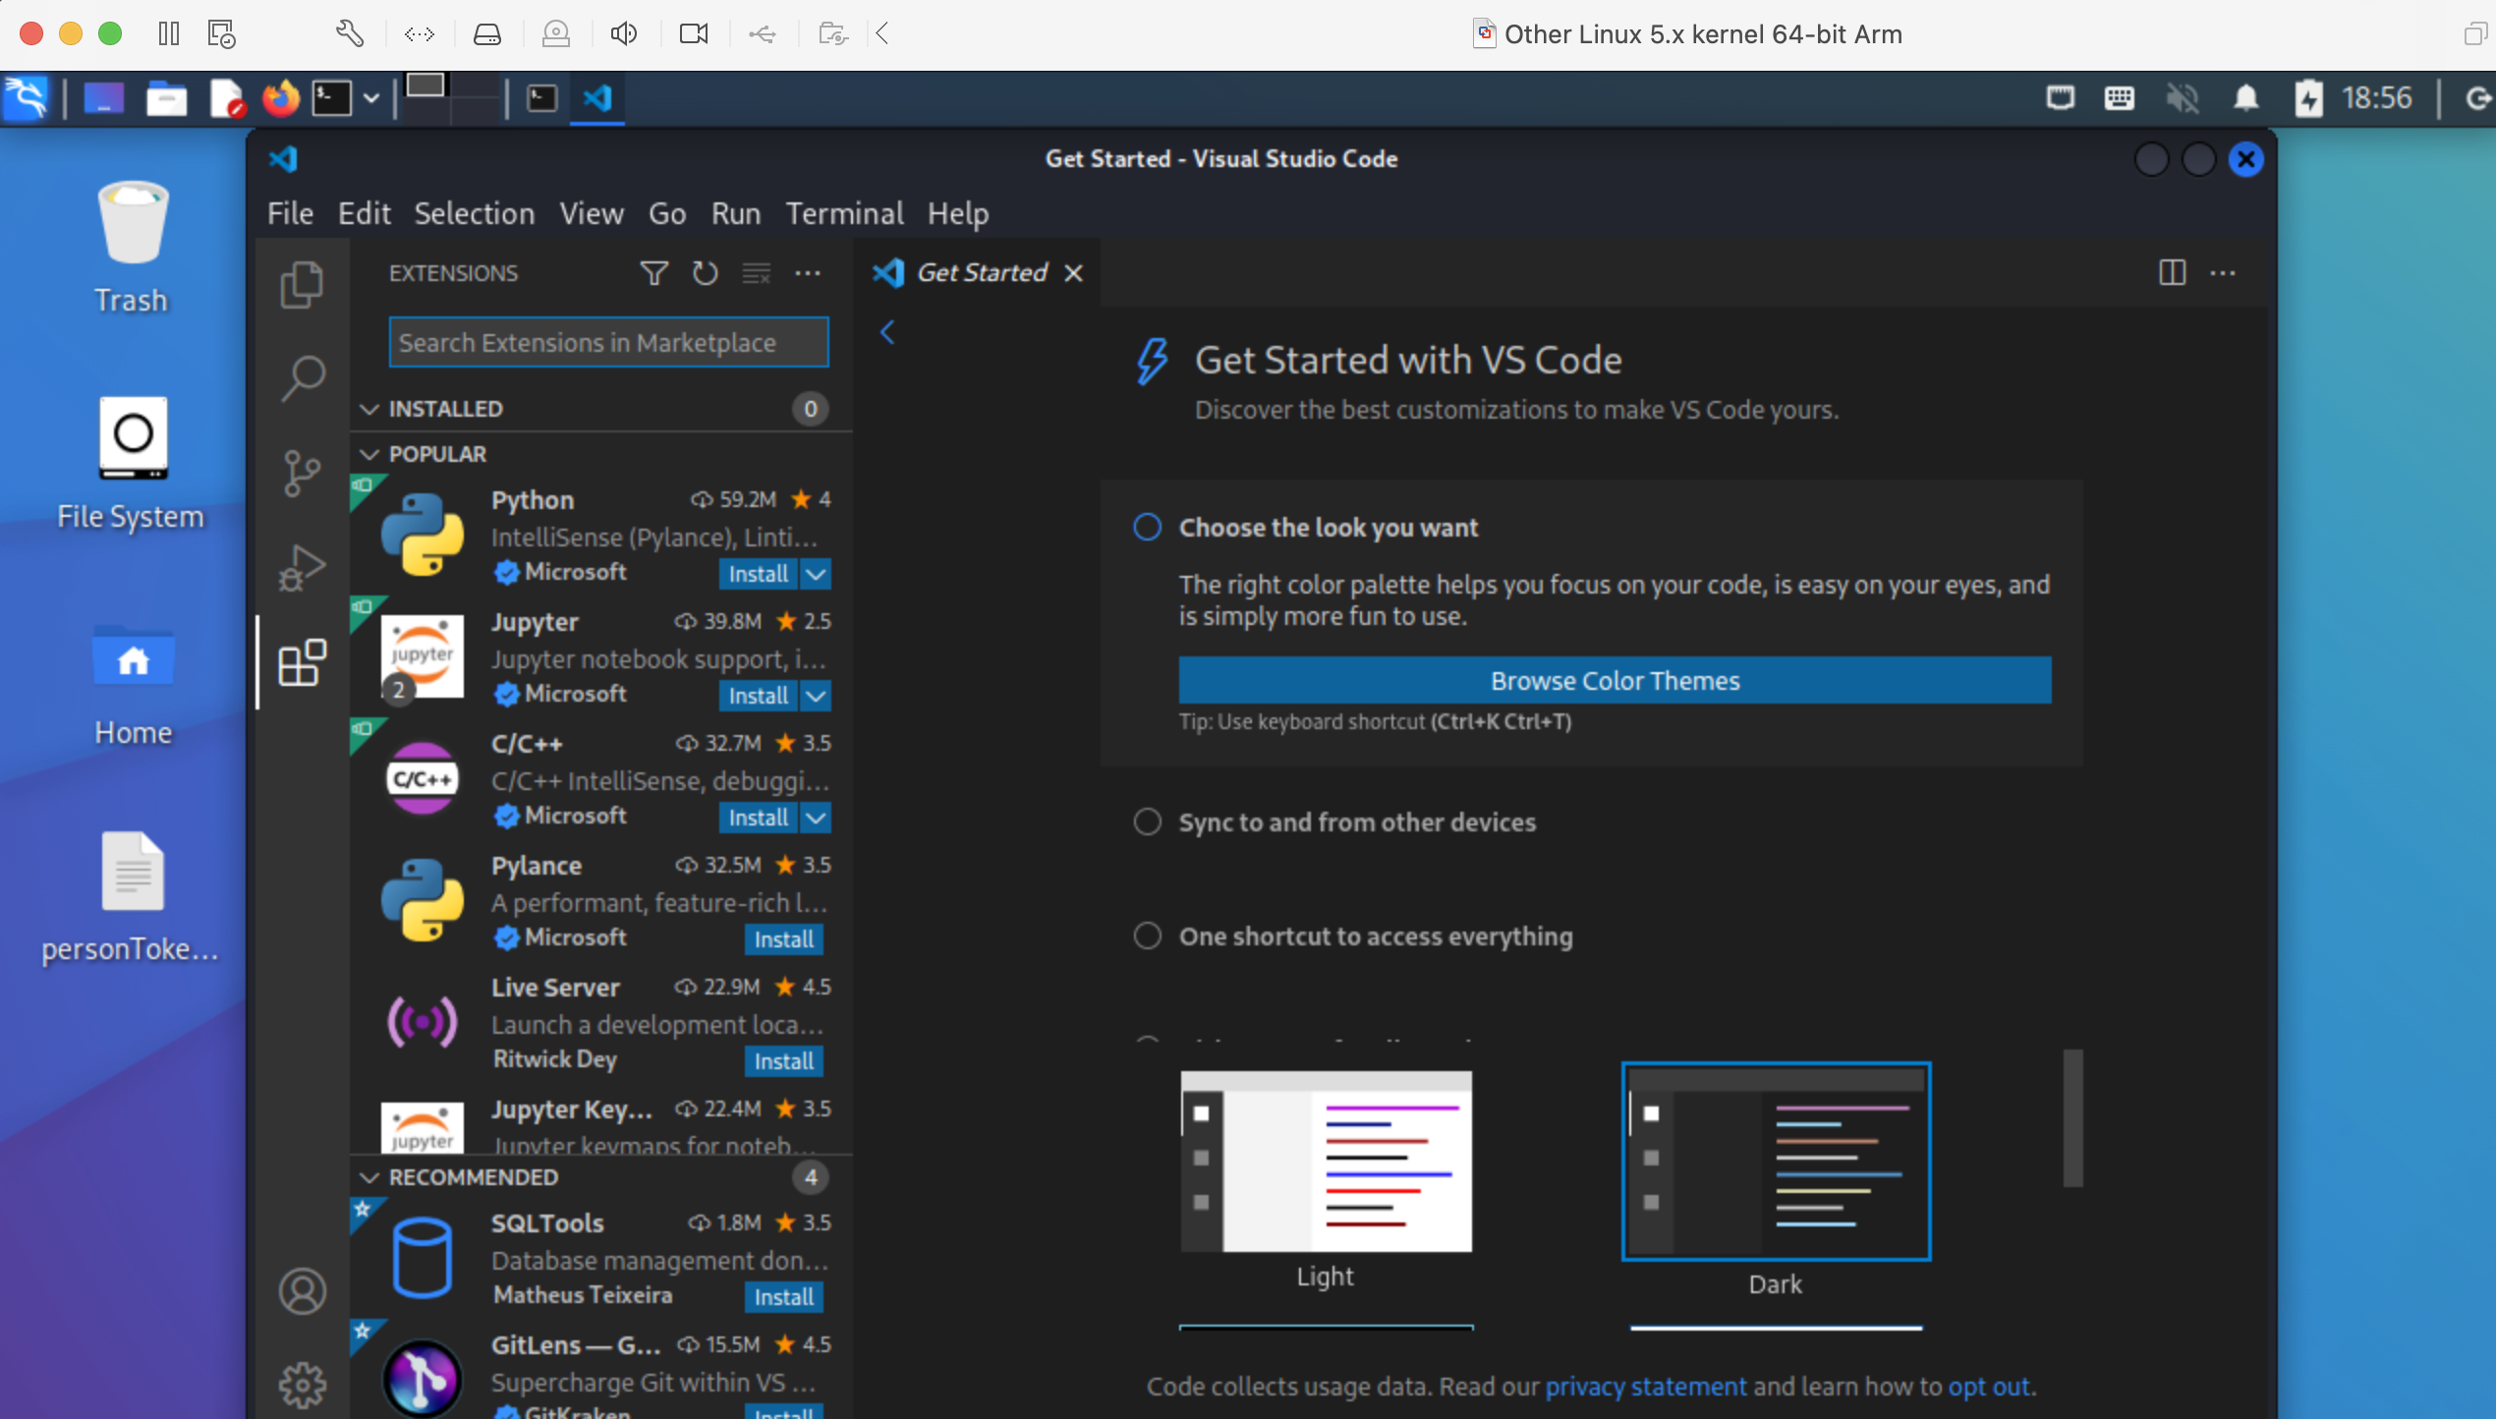Viewport: 2496px width, 1419px height.
Task: Open the personToke… file on desktop
Action: [132, 896]
